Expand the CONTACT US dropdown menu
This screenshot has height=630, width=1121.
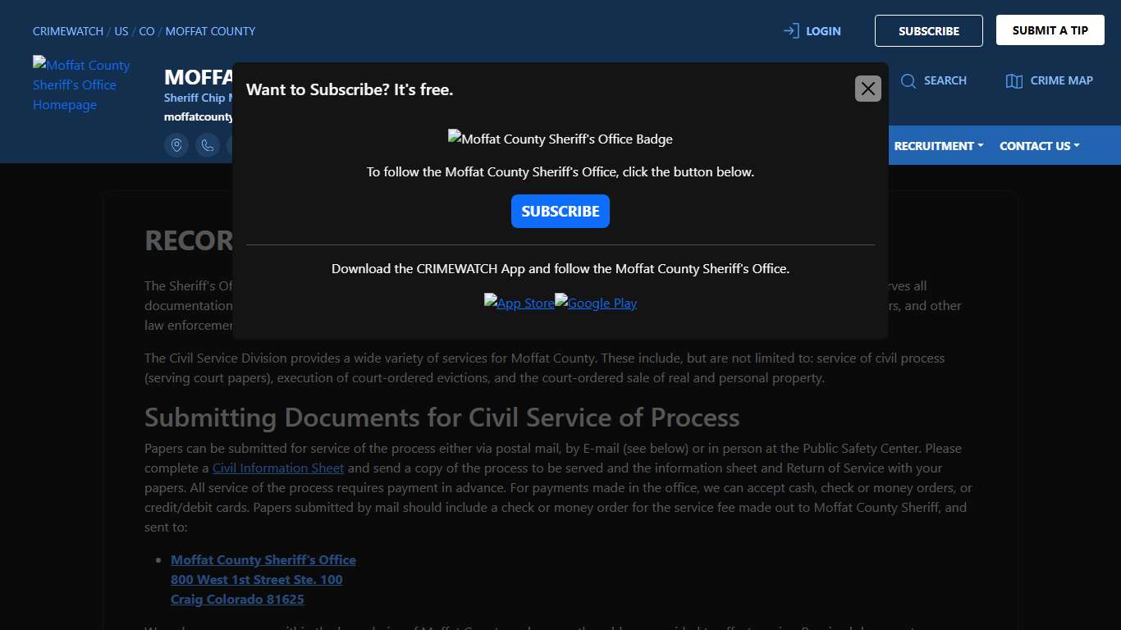coord(1039,145)
